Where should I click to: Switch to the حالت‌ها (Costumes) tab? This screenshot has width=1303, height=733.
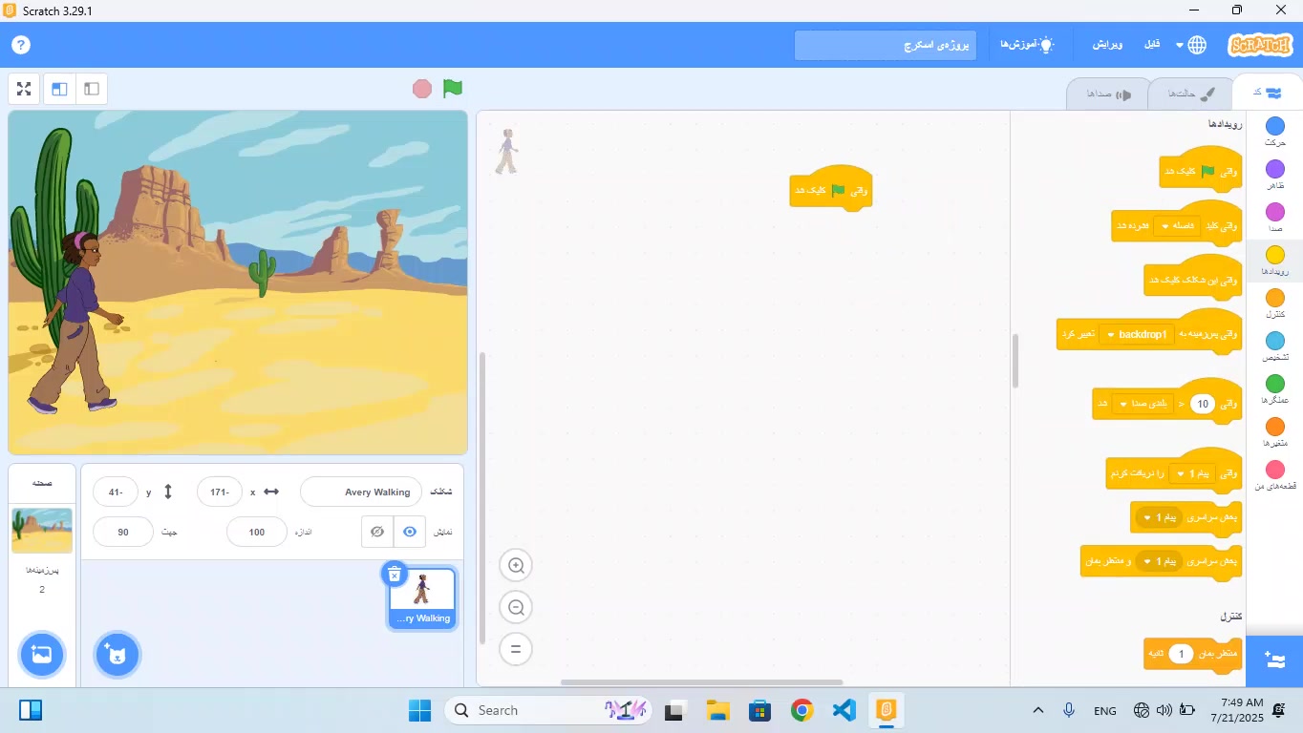coord(1190,94)
